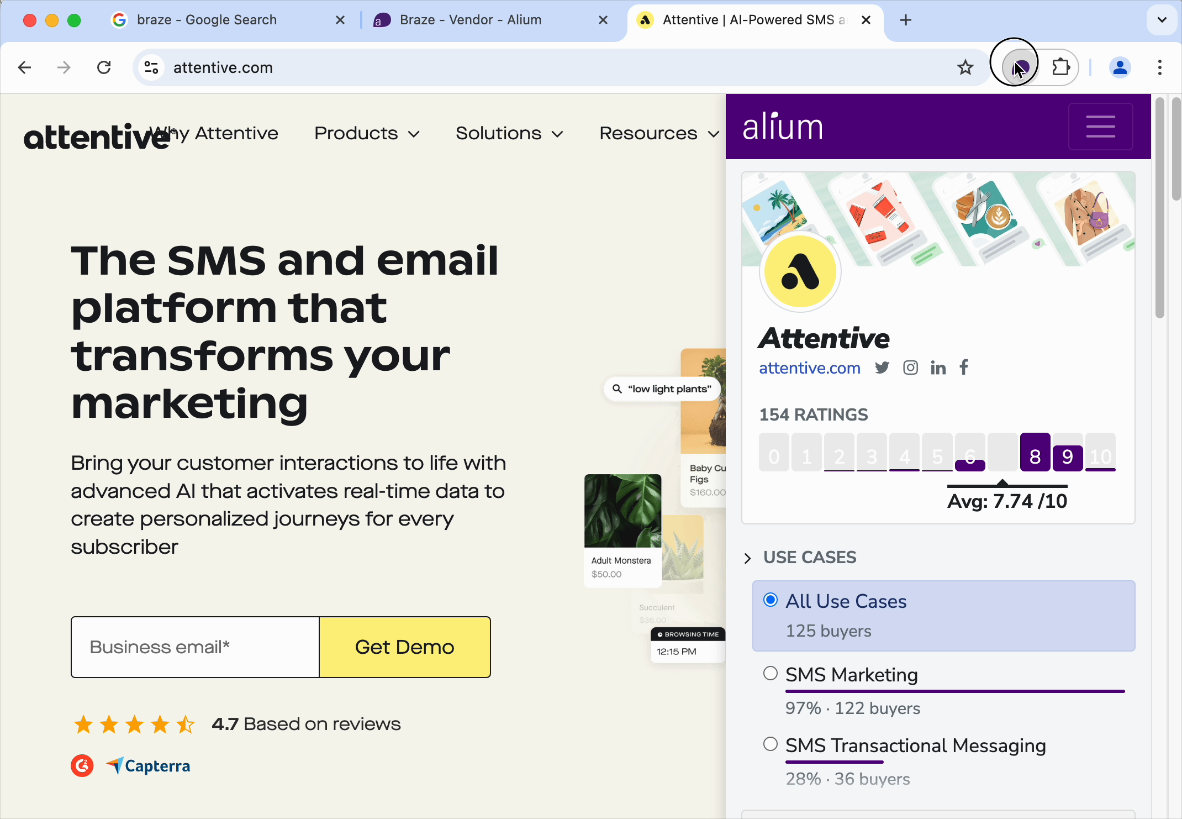Click the G2 review logo
This screenshot has width=1182, height=819.
82,765
